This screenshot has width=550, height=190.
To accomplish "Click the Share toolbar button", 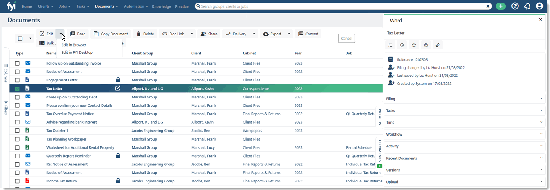I will pyautogui.click(x=209, y=34).
